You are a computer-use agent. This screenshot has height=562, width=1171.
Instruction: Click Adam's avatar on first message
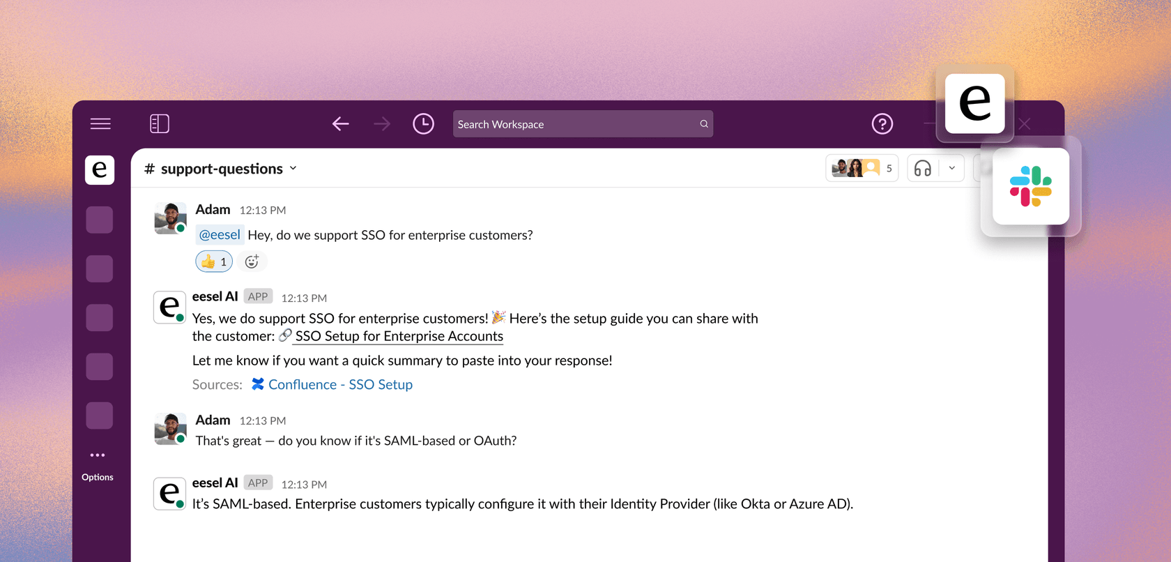click(x=170, y=218)
